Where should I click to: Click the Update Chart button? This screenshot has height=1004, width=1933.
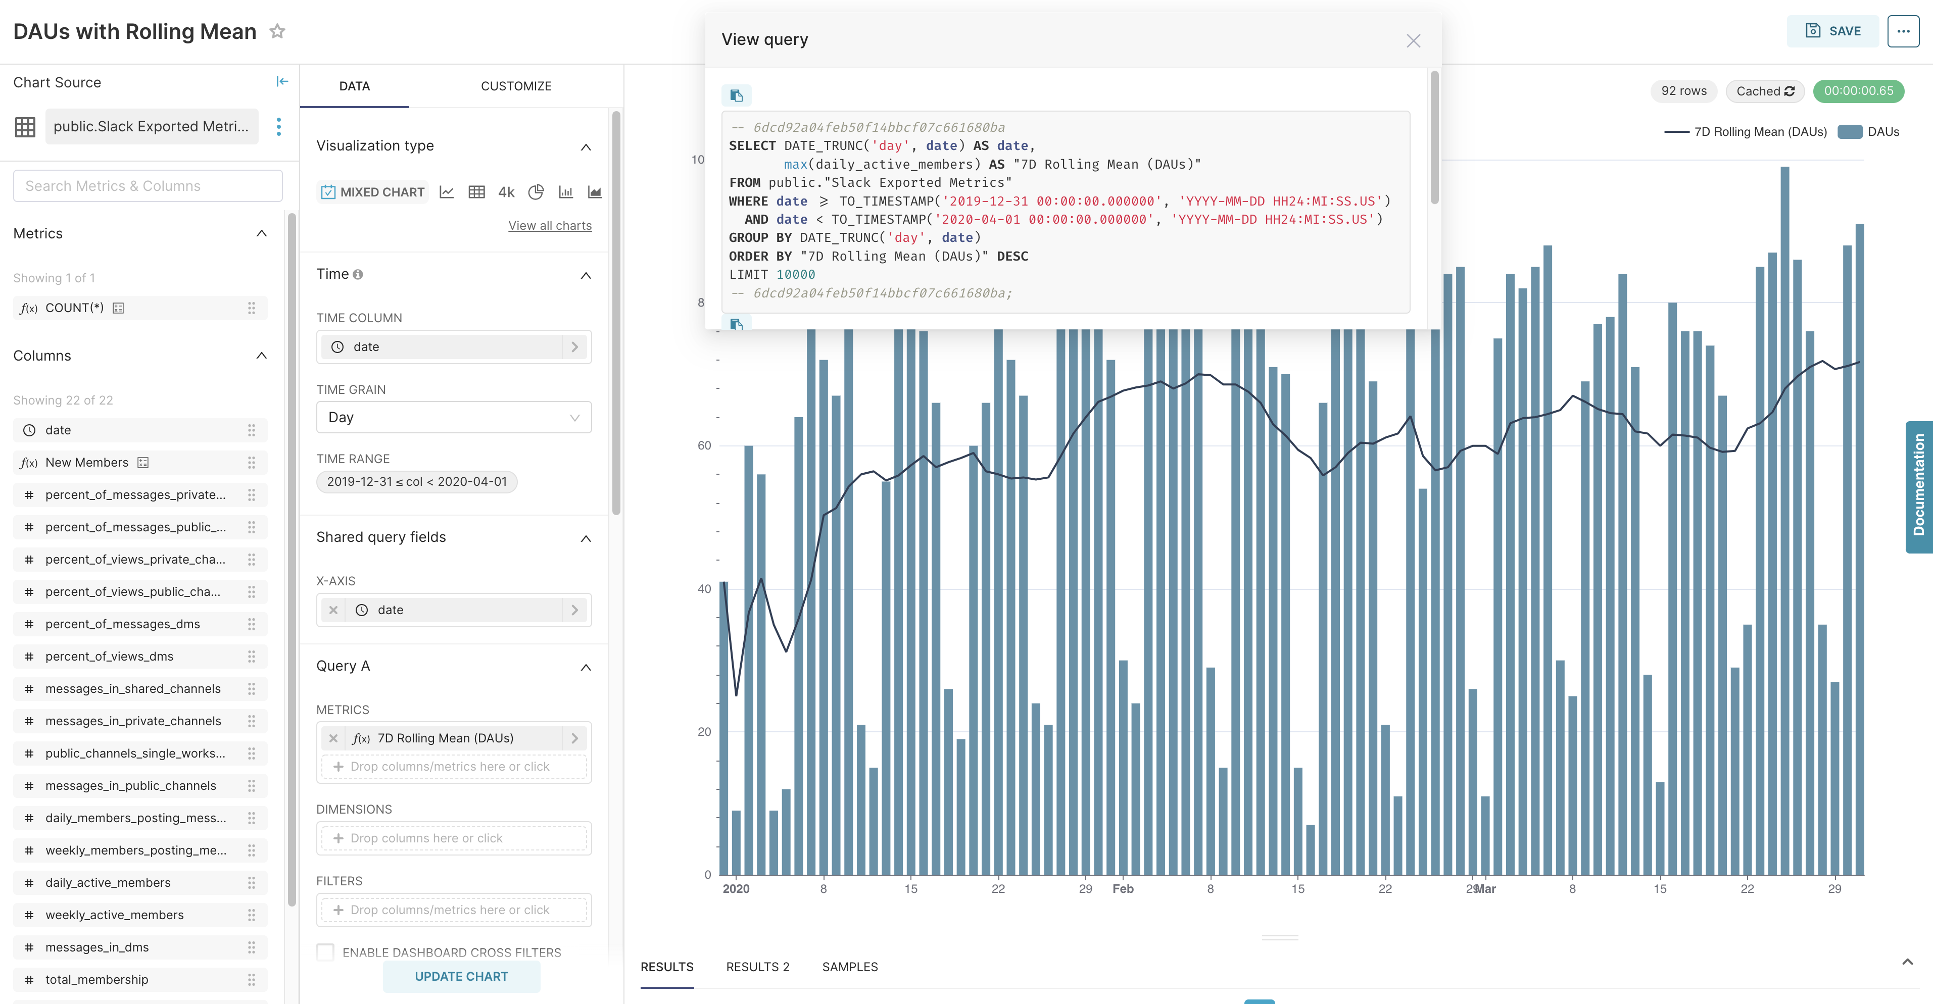pyautogui.click(x=461, y=976)
